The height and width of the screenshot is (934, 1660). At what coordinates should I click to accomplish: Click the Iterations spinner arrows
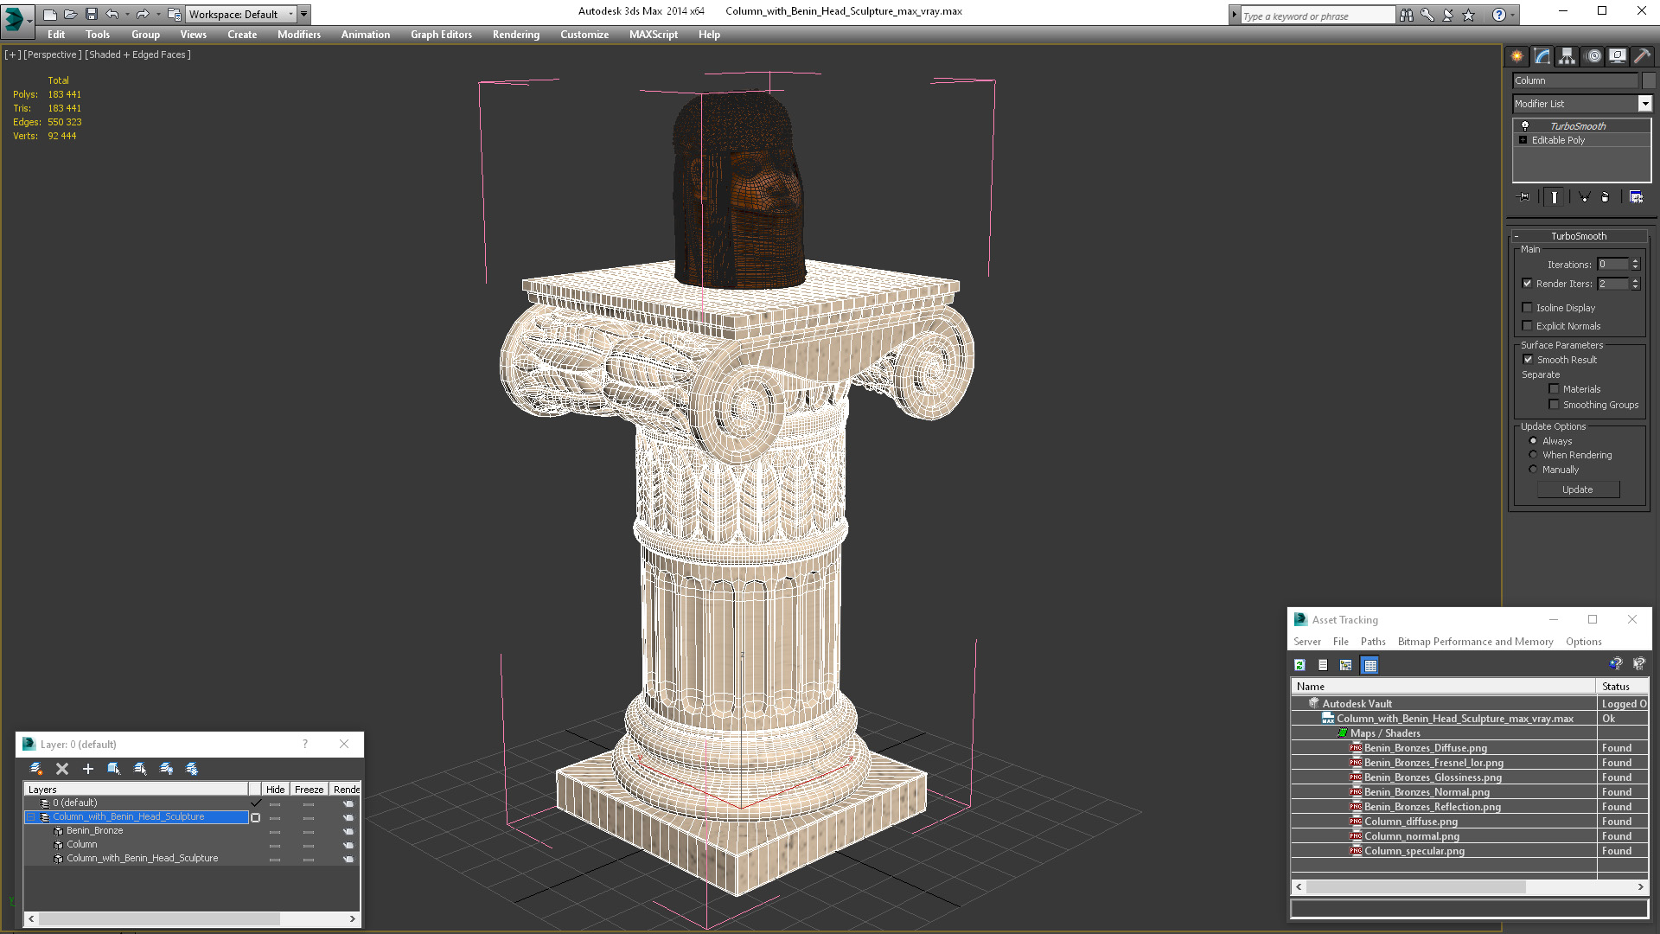[x=1635, y=265]
